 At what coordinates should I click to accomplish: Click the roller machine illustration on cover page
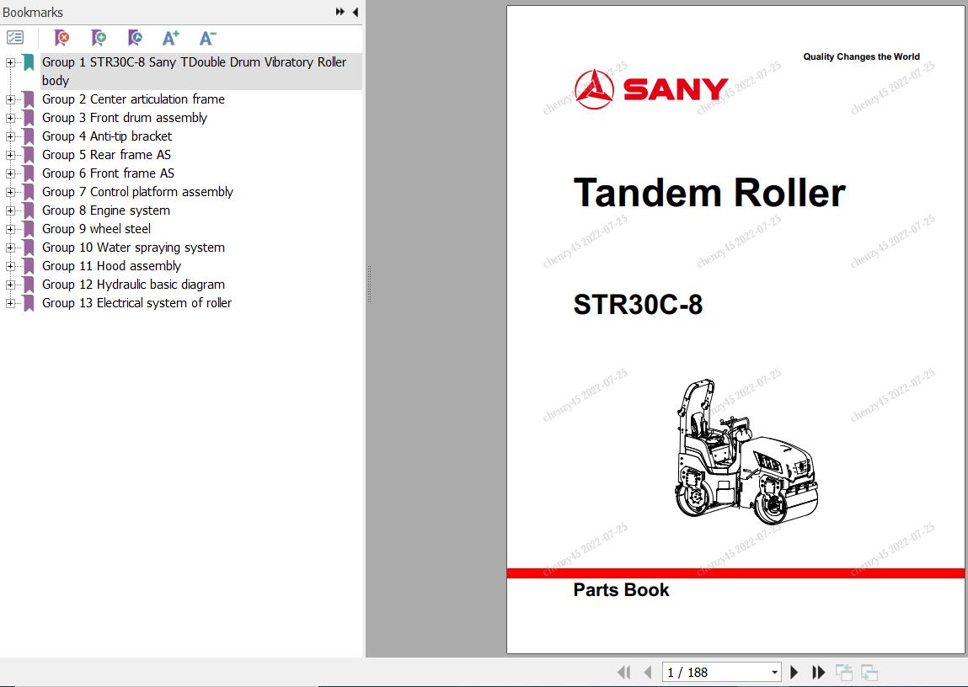click(746, 452)
